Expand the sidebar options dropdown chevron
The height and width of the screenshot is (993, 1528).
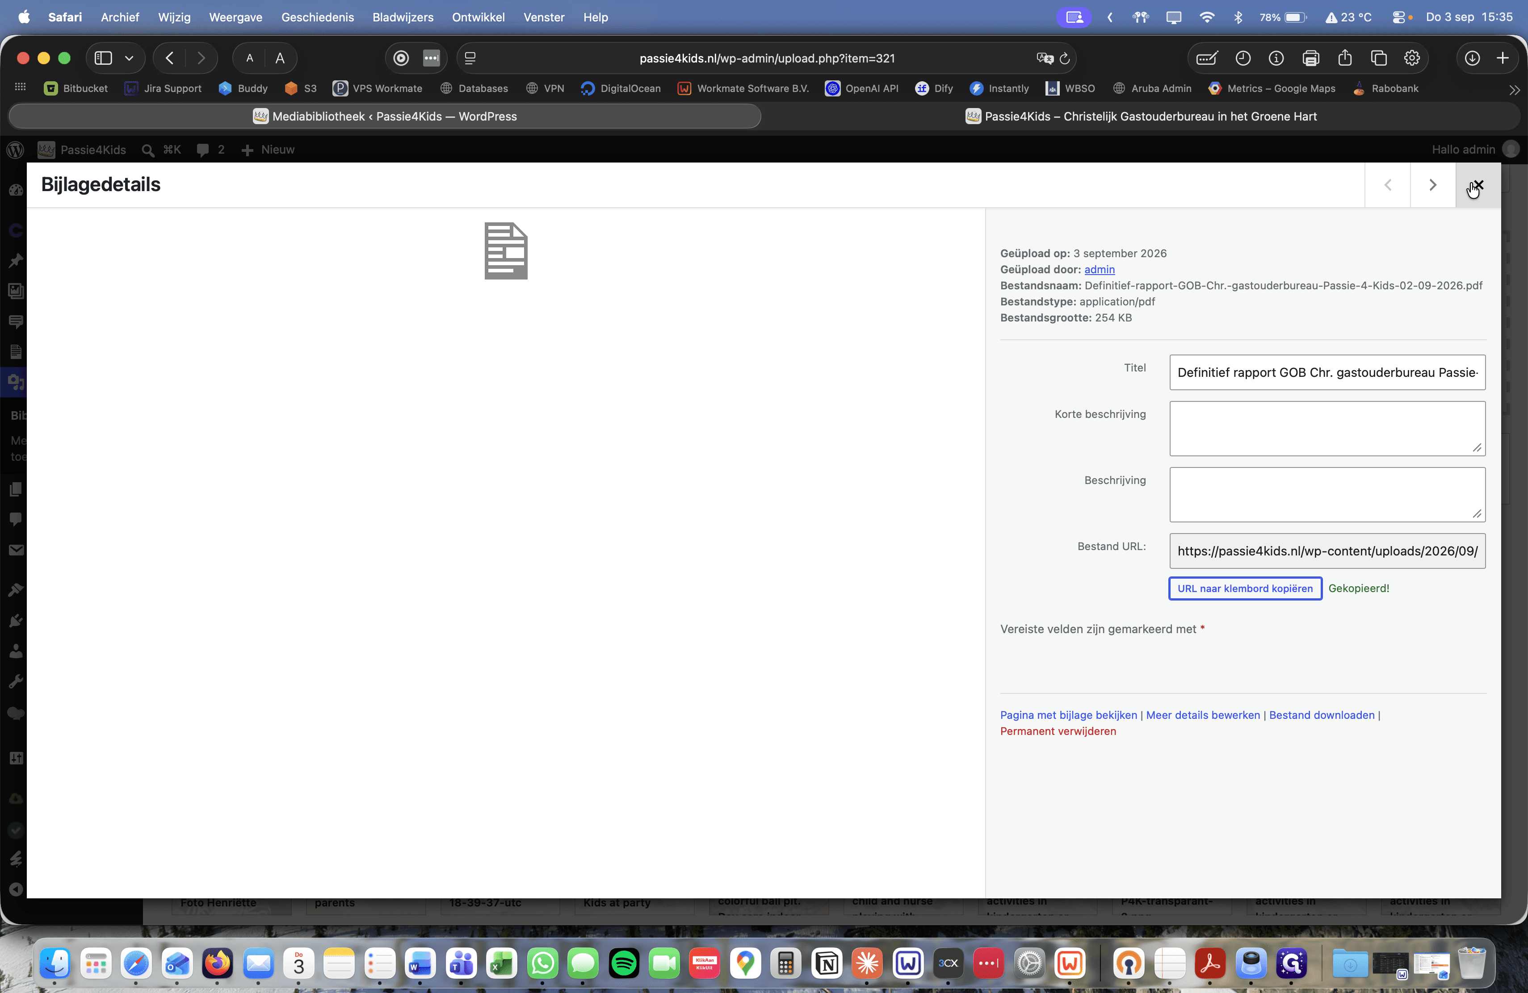point(129,58)
